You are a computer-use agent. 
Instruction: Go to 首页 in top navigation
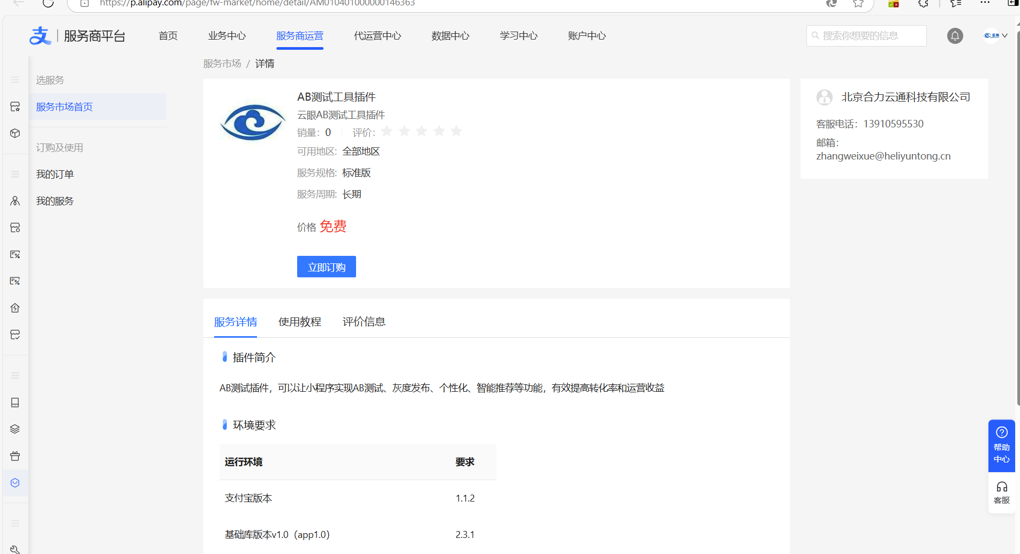coord(168,36)
